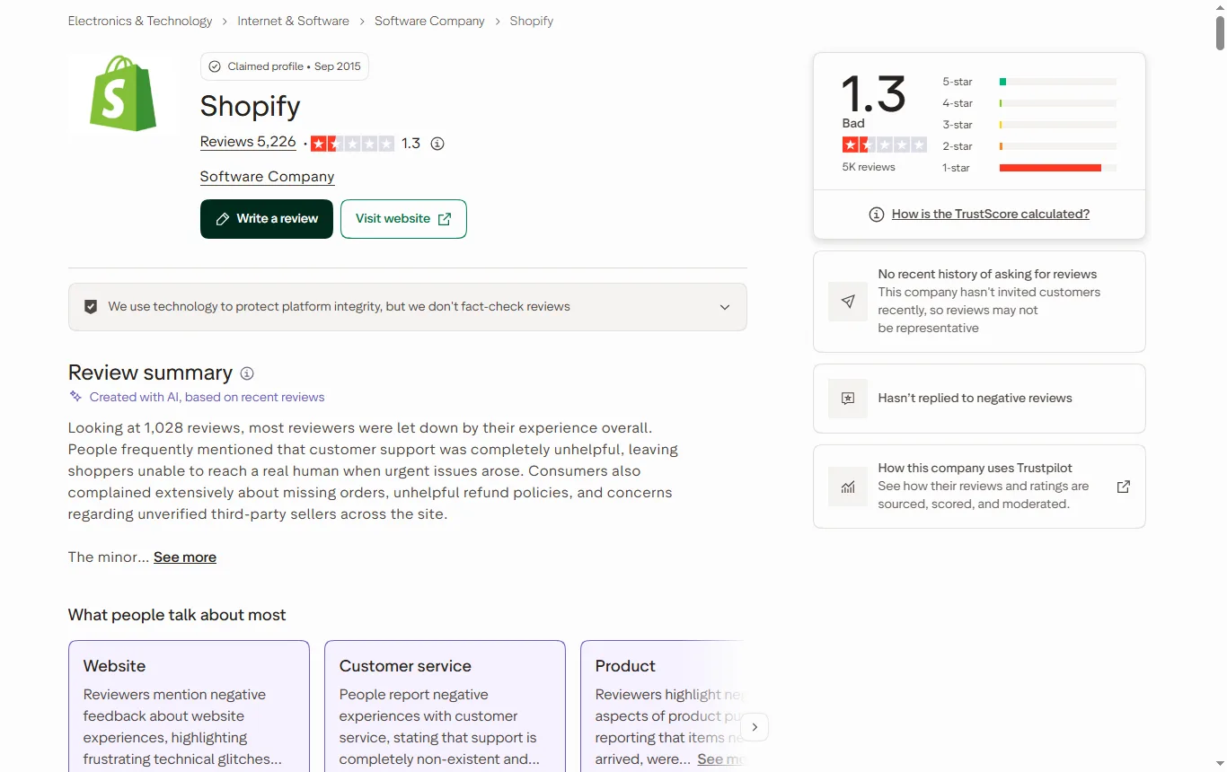Filter reviews by the 3-star bar
1227x772 pixels.
[1029, 125]
